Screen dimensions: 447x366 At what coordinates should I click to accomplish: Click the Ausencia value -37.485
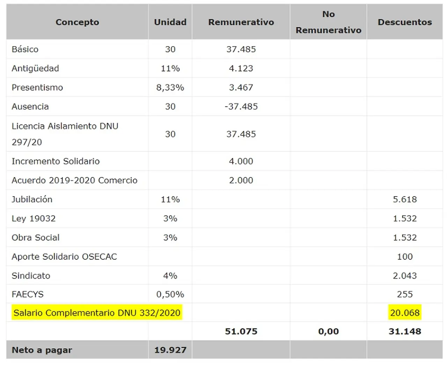coord(241,107)
